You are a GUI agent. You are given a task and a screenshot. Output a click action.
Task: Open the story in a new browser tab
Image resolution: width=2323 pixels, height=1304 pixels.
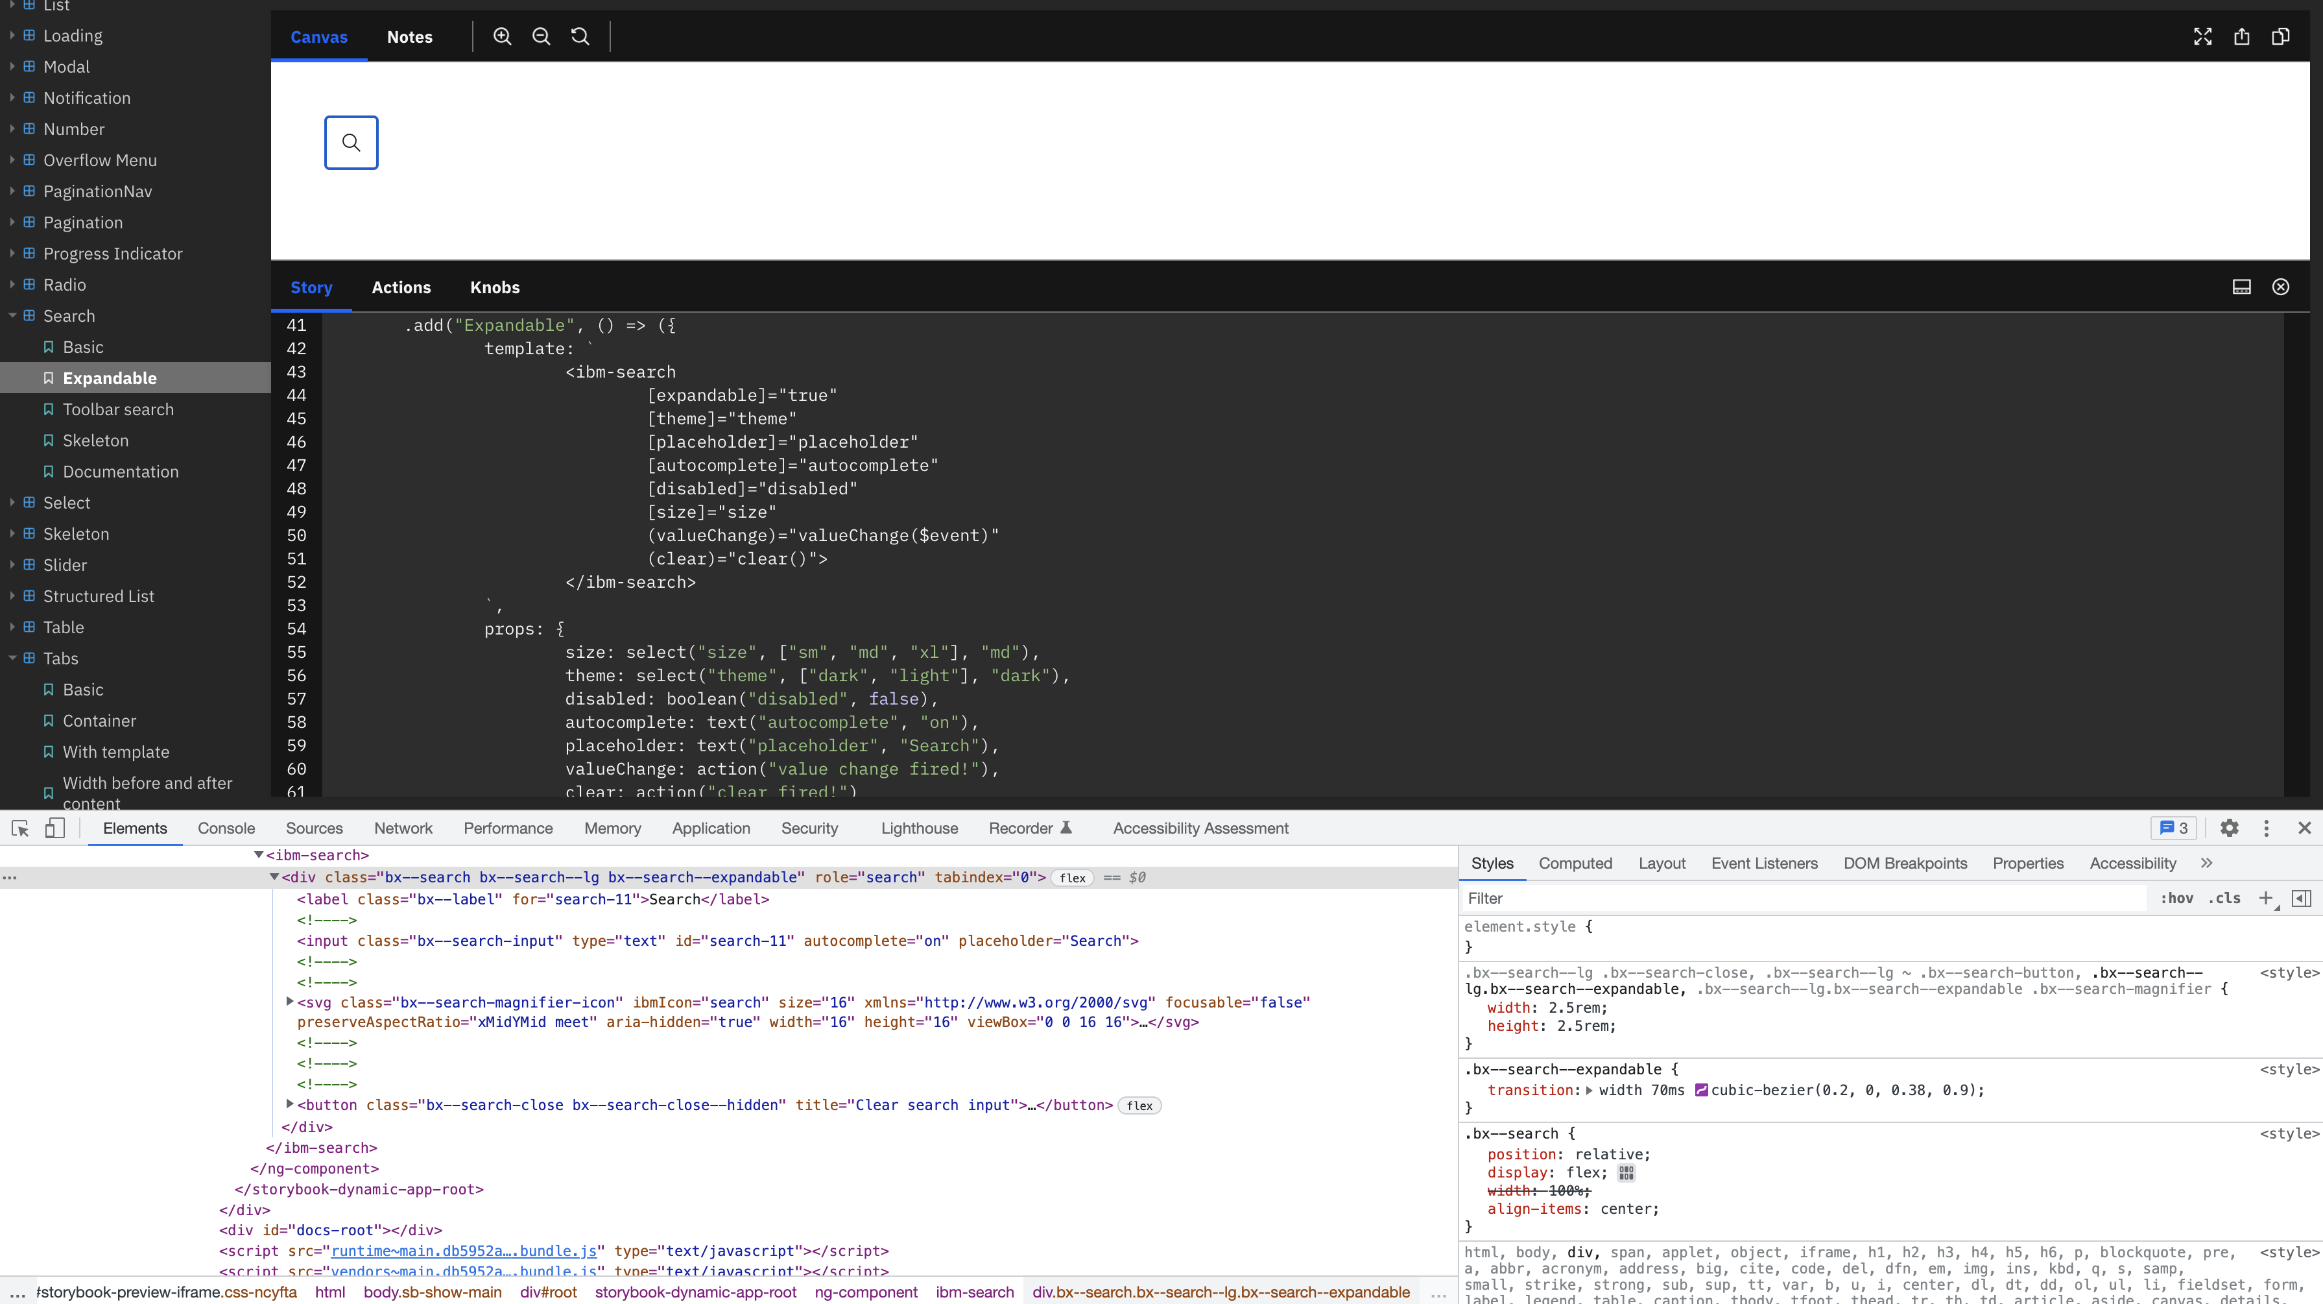click(2243, 36)
